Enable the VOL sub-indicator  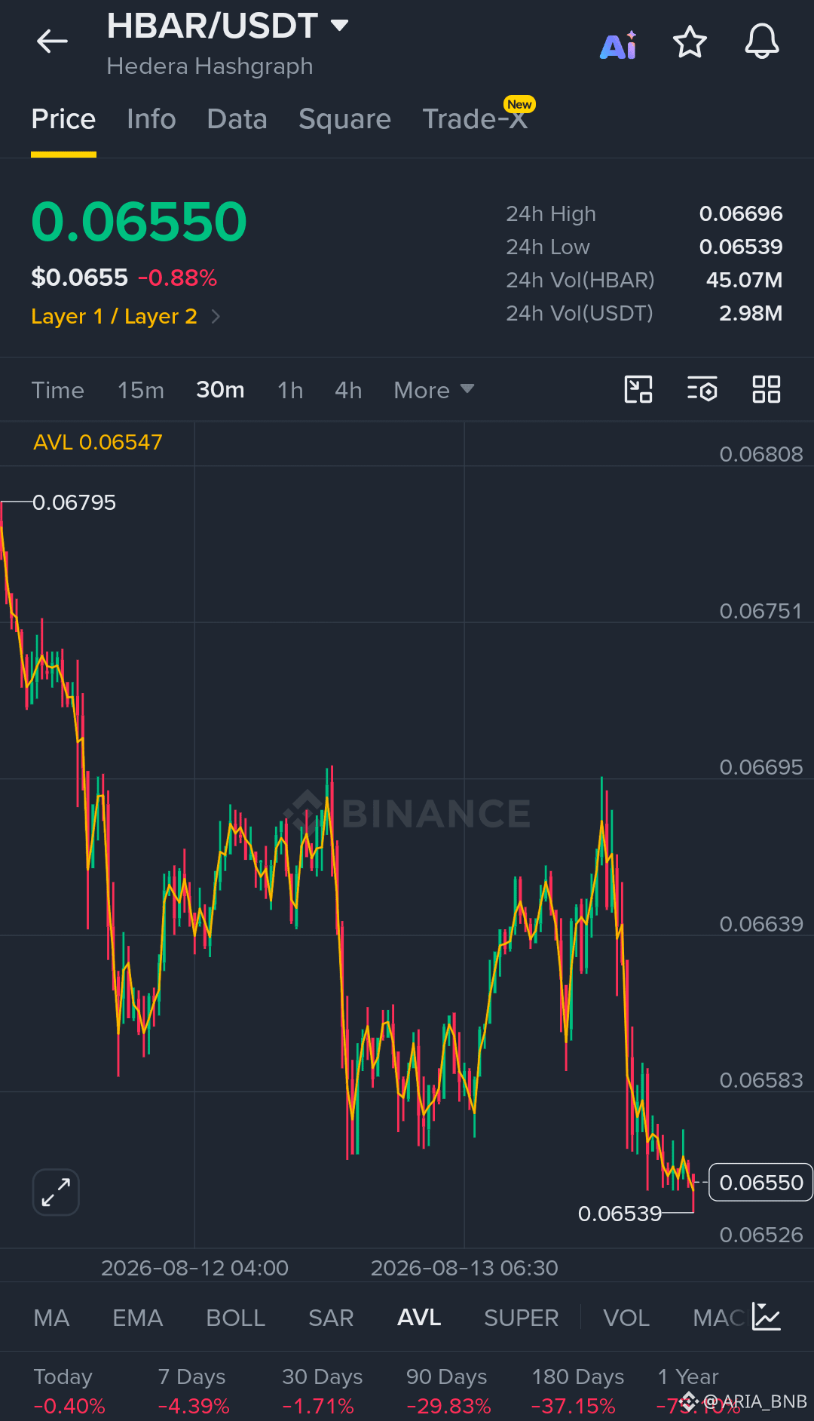pyautogui.click(x=626, y=1318)
